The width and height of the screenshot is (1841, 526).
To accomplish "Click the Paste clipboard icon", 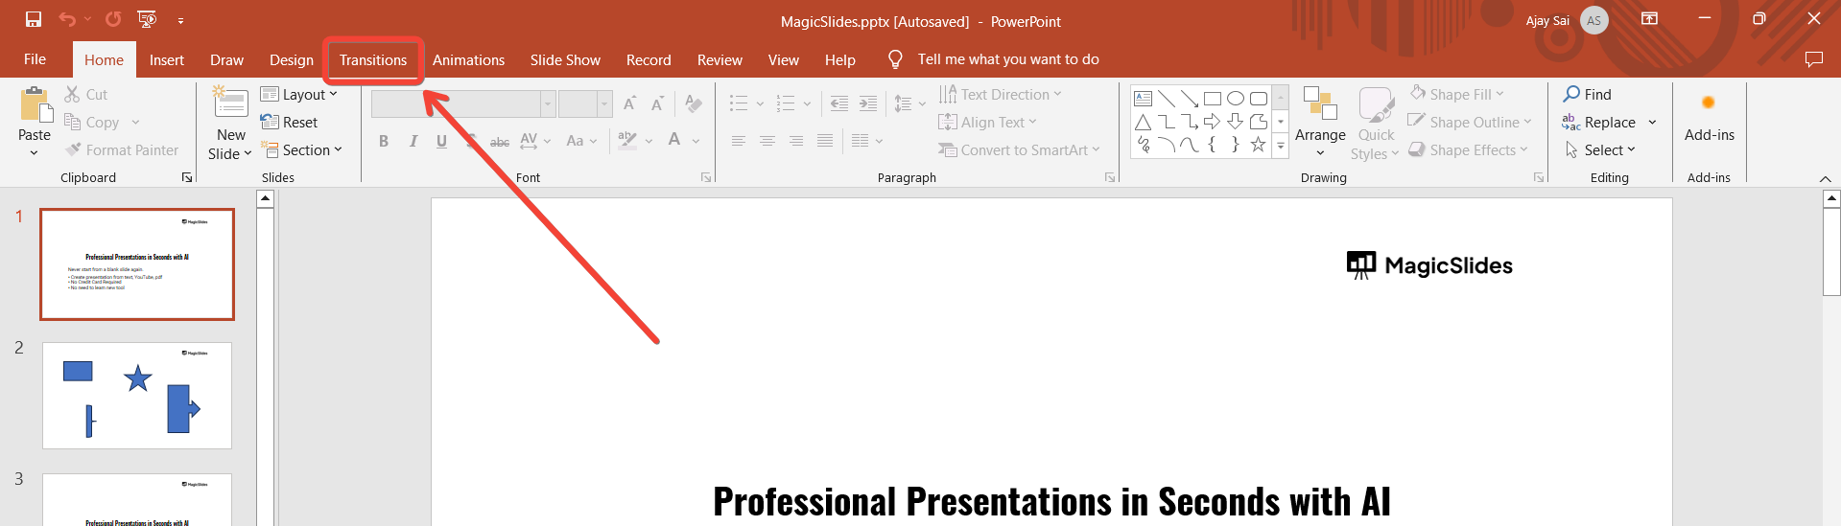I will coord(35,105).
